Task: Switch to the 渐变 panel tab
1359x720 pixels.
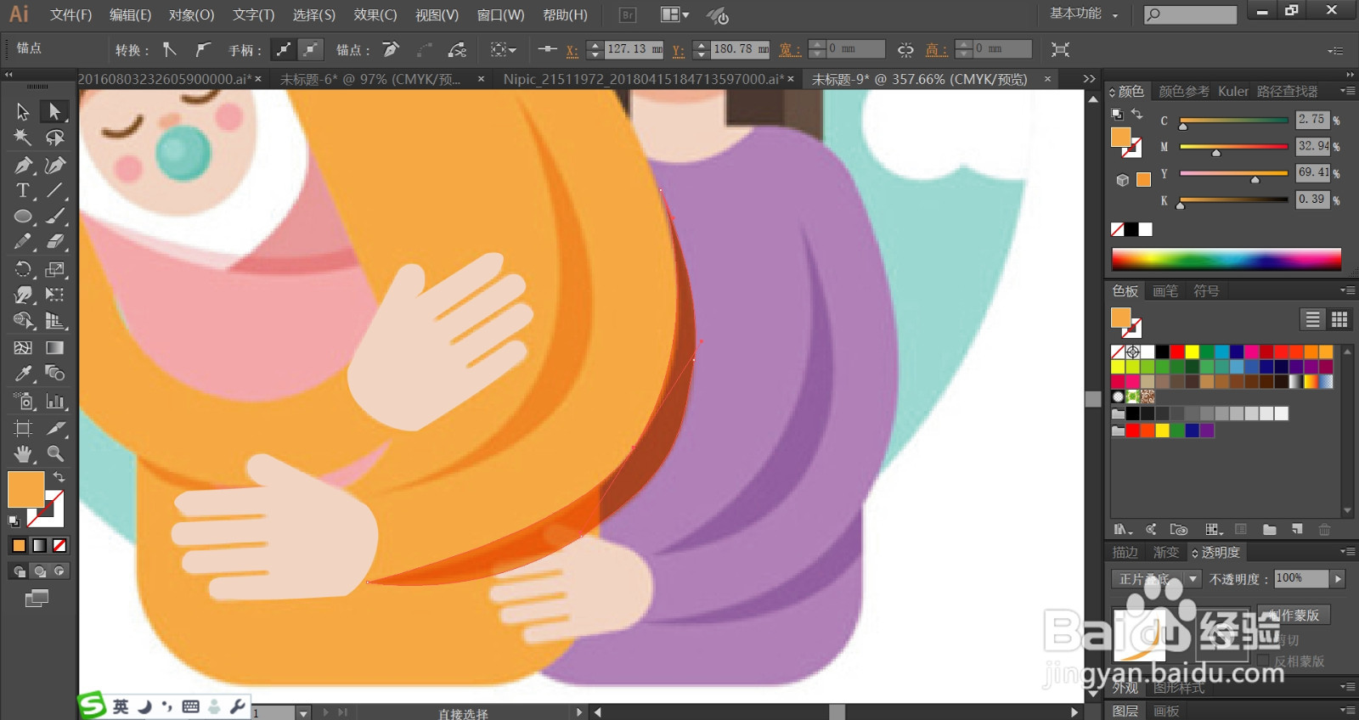Action: [x=1165, y=552]
